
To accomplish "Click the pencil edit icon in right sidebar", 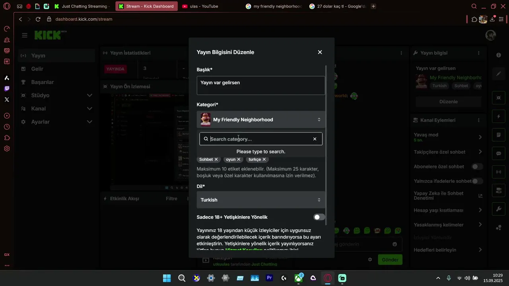I will click(499, 74).
